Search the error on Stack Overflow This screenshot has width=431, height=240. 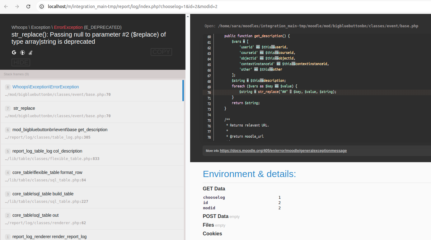[30, 52]
